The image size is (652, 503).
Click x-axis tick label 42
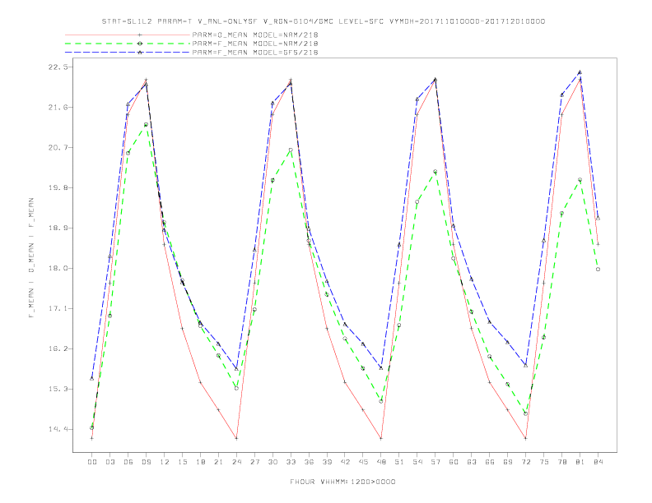[x=345, y=462]
